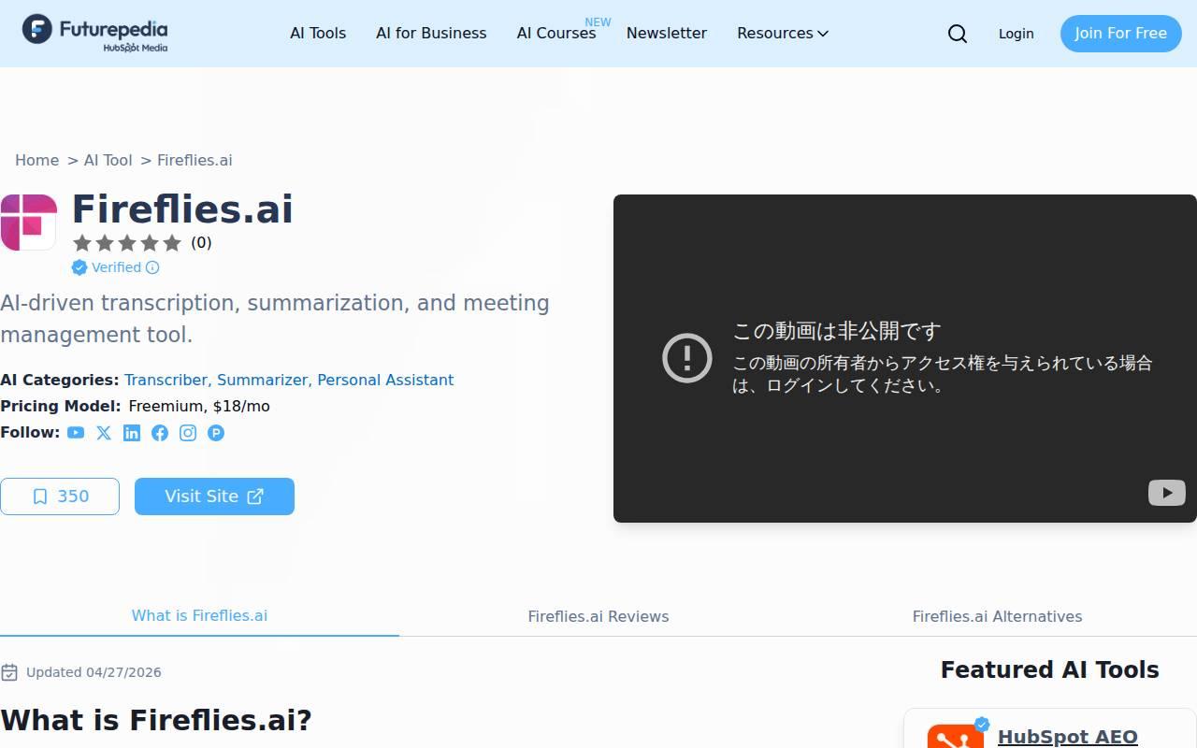Click the HubSpot AEO tool logo
Image resolution: width=1197 pixels, height=748 pixels.
[956, 737]
